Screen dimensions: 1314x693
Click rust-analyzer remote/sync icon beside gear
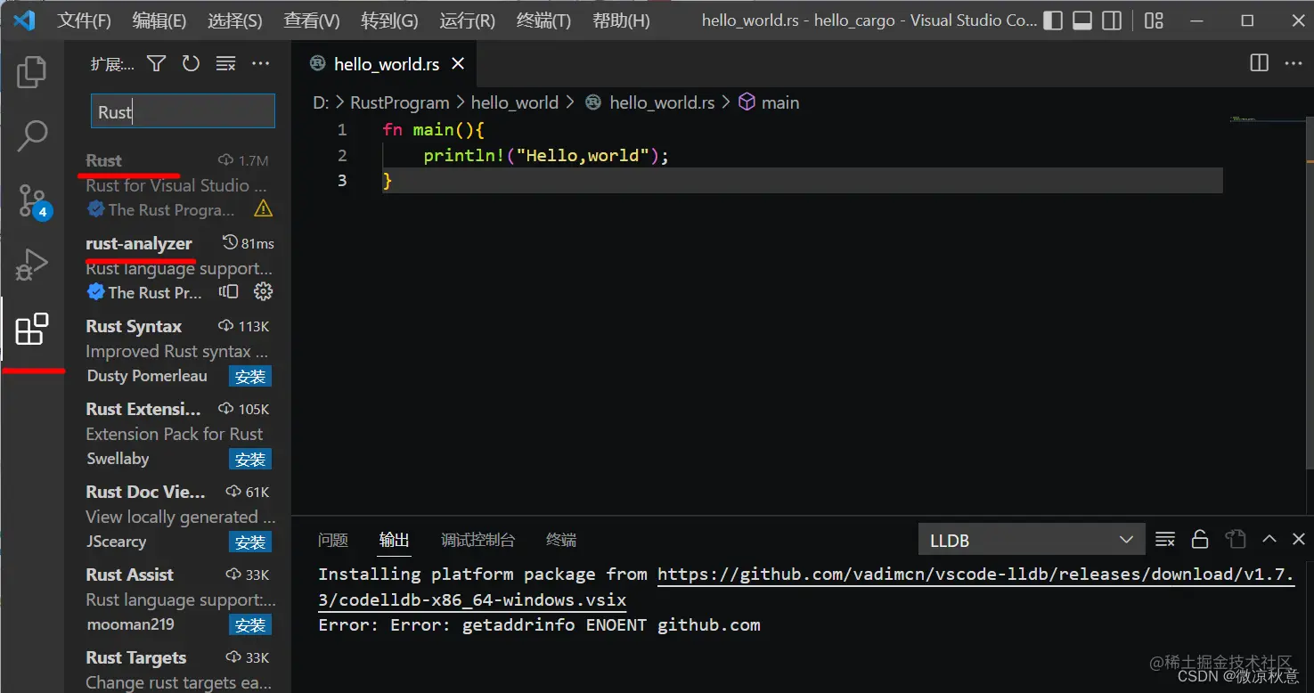click(229, 291)
